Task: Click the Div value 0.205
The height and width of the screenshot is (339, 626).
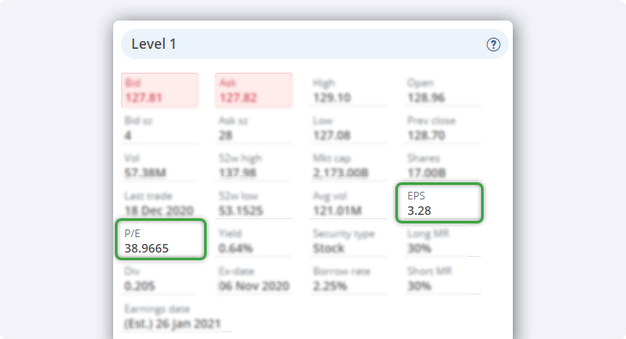Action: click(x=139, y=286)
